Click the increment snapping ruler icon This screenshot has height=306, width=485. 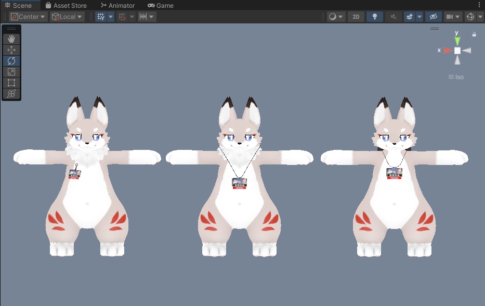(x=143, y=17)
